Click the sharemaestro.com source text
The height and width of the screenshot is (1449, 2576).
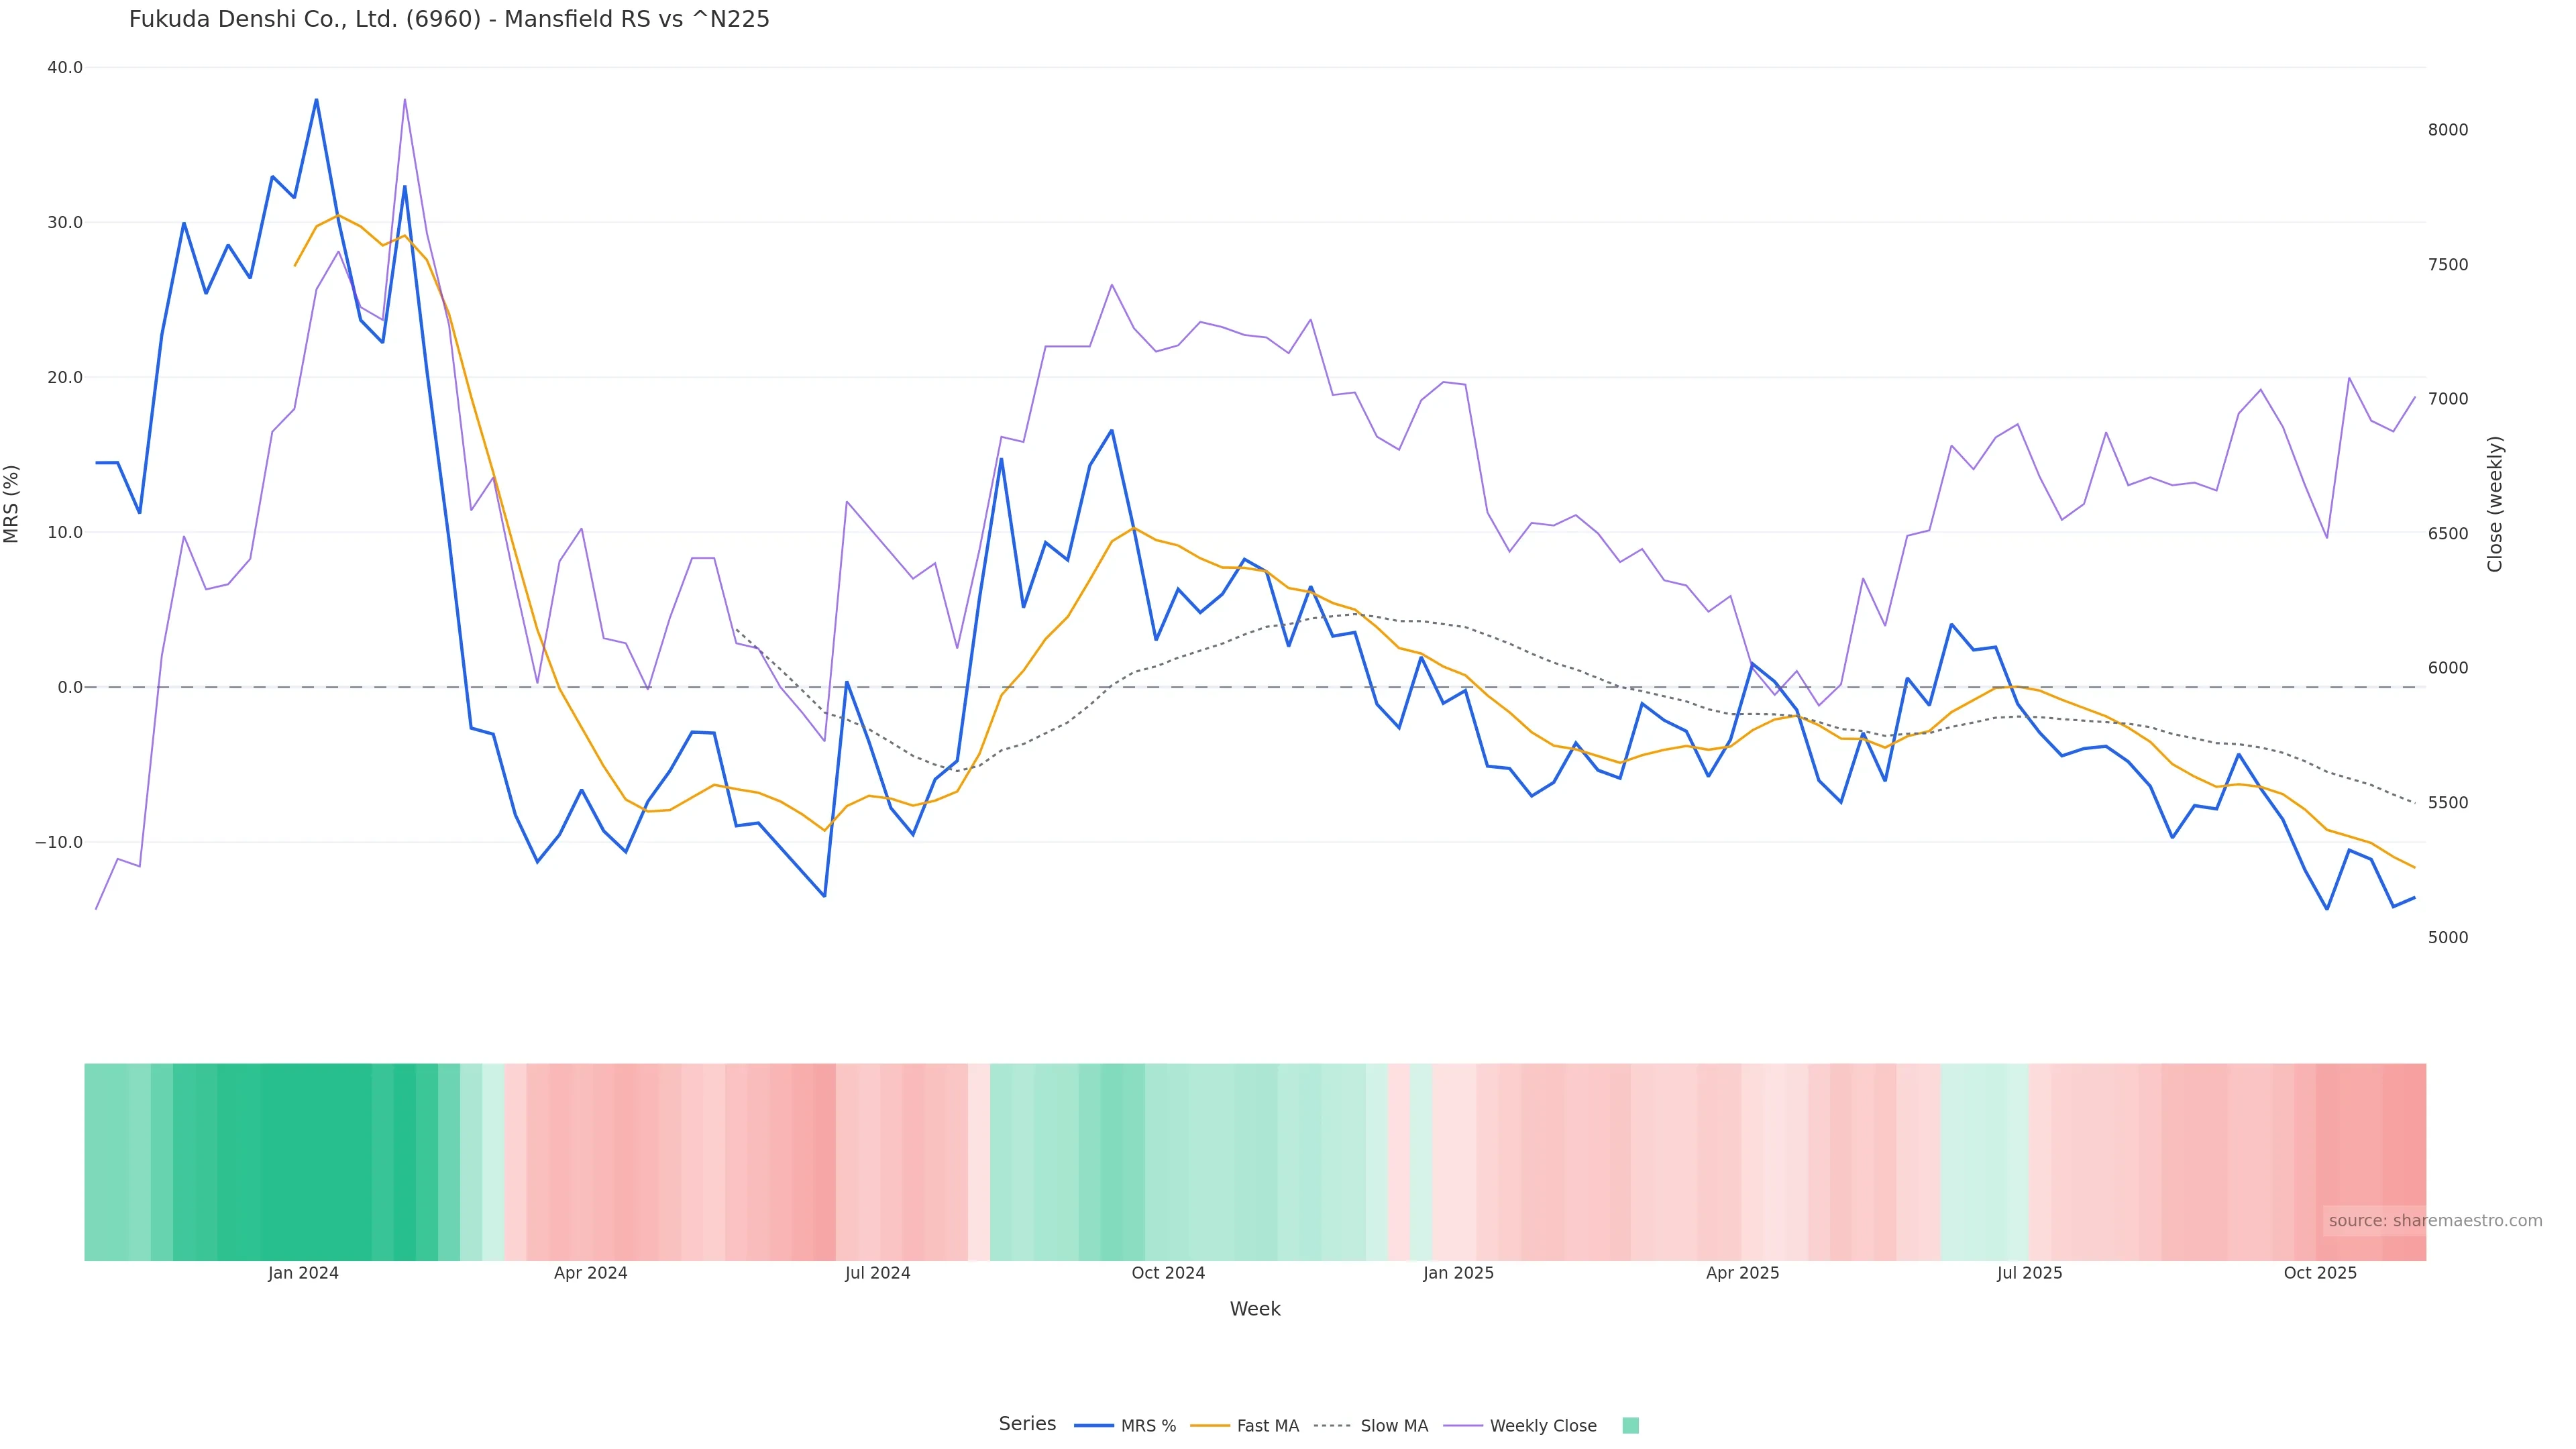(x=2435, y=1221)
